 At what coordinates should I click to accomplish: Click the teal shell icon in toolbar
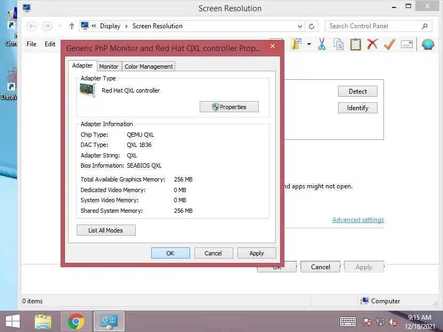(428, 44)
